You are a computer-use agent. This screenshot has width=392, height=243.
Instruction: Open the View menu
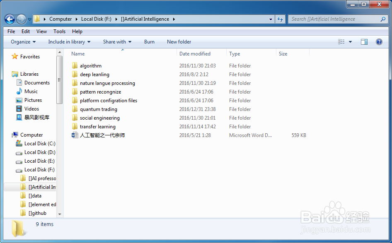tap(41, 31)
